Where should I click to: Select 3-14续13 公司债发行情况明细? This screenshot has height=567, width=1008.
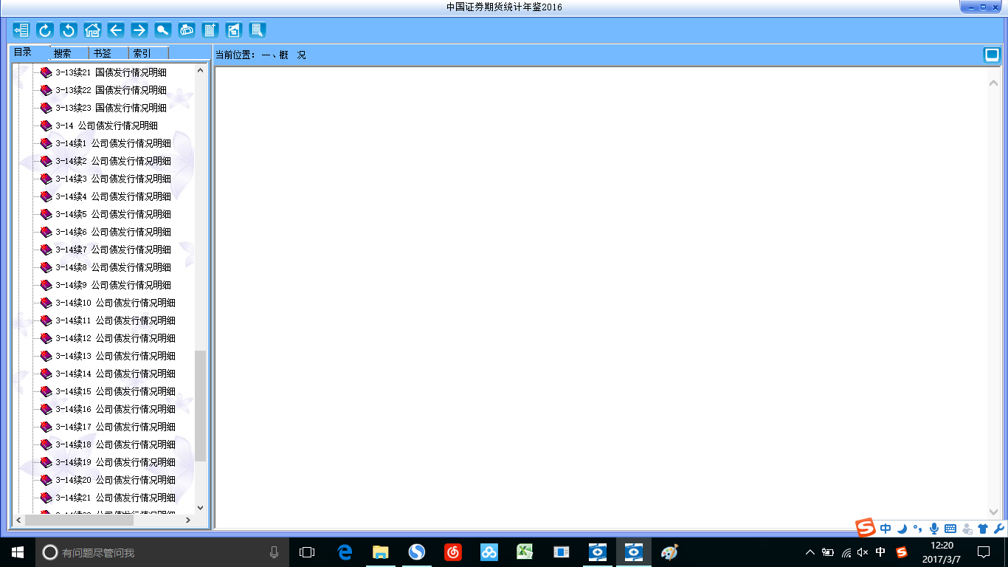pos(115,356)
